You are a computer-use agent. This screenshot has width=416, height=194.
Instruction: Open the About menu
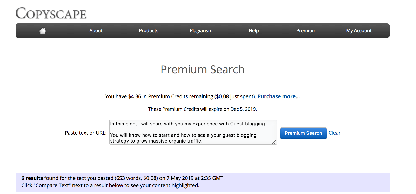point(96,31)
